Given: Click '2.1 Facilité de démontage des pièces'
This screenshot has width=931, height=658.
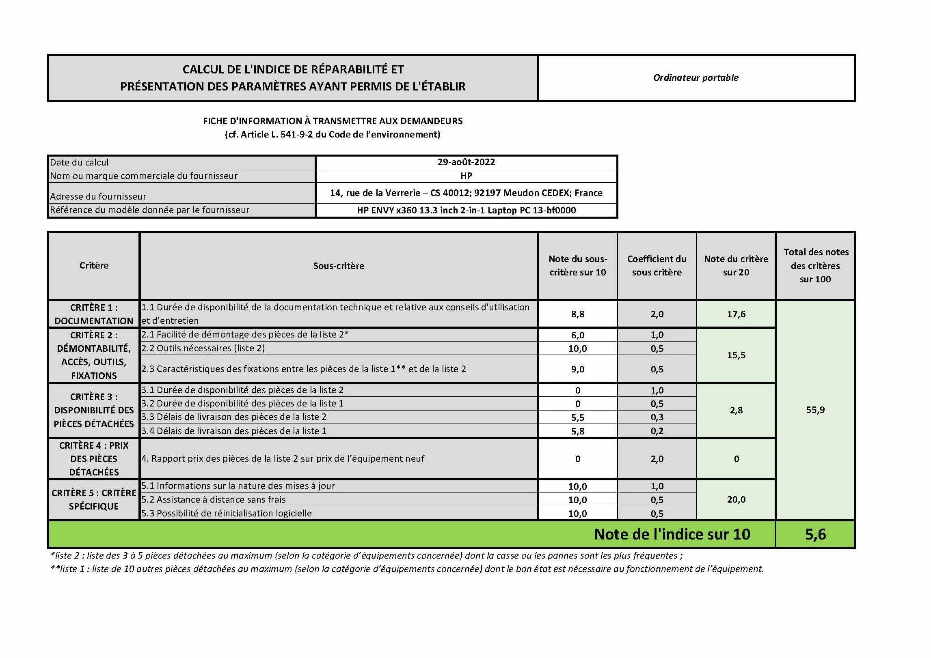Looking at the screenshot, I should click(245, 335).
